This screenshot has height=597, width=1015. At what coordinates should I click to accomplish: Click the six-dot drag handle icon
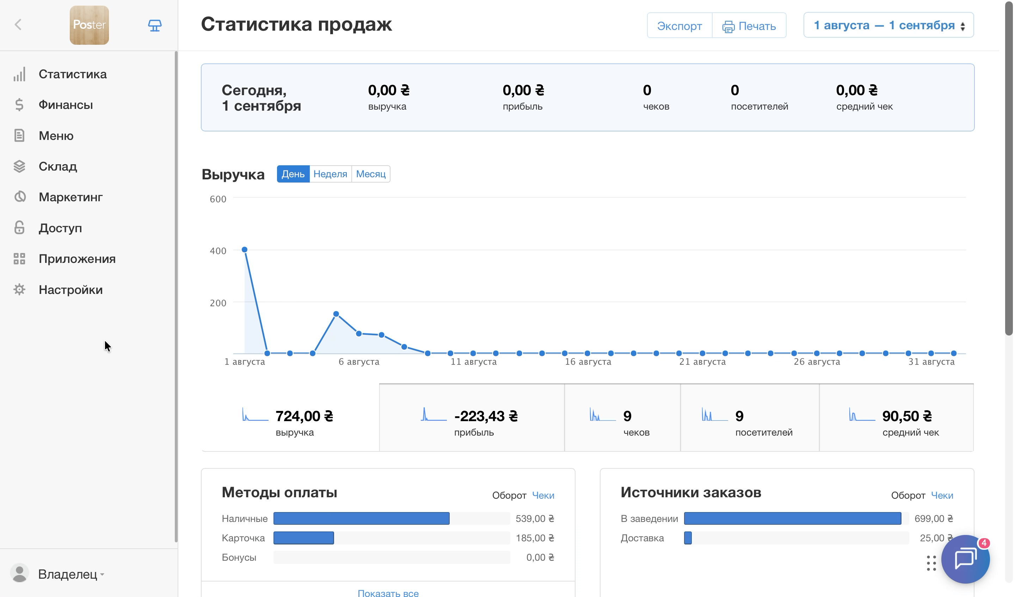click(x=931, y=563)
